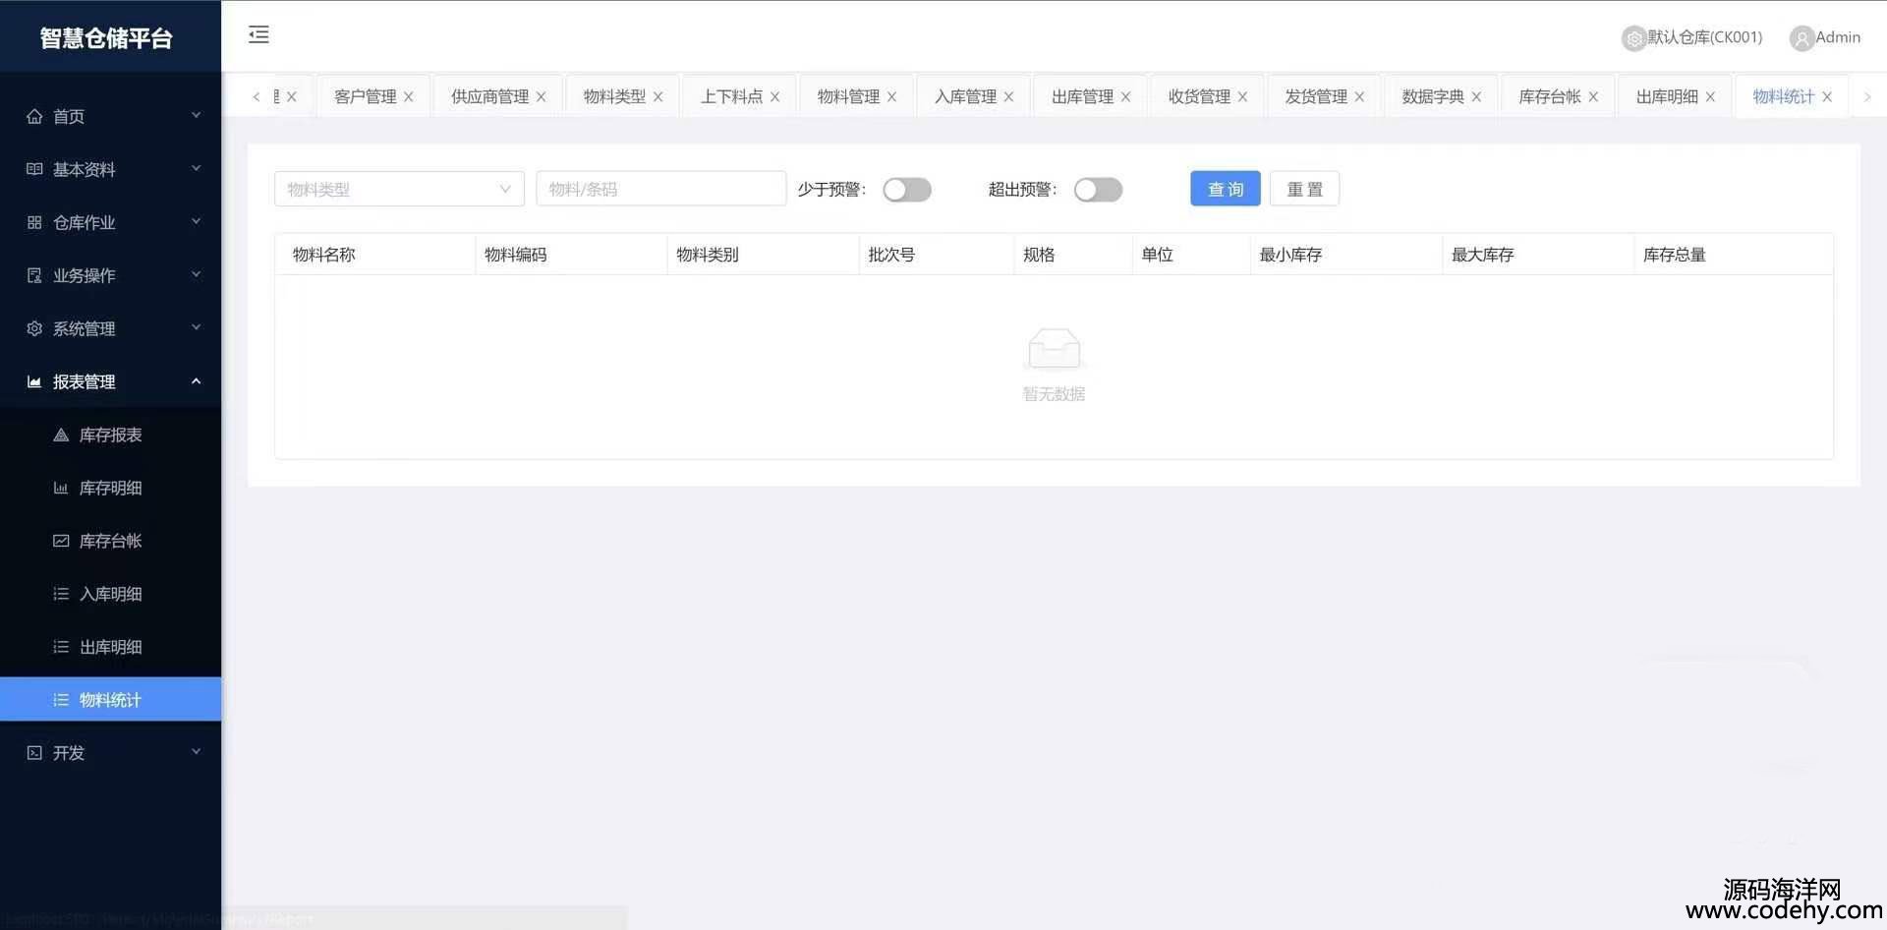This screenshot has width=1887, height=930.
Task: Close the 数据字典 tab
Action: [x=1477, y=96]
